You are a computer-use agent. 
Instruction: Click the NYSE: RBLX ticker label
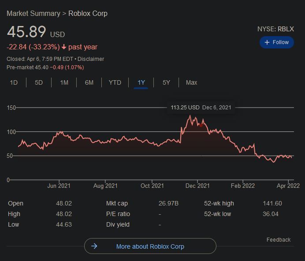pos(275,29)
